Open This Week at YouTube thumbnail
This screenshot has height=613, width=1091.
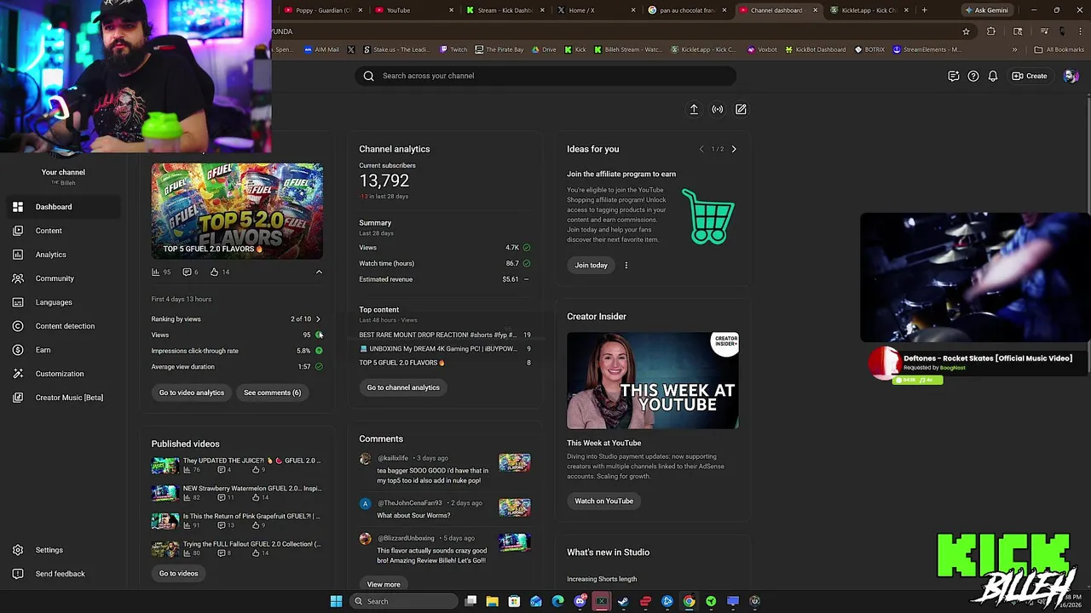653,381
